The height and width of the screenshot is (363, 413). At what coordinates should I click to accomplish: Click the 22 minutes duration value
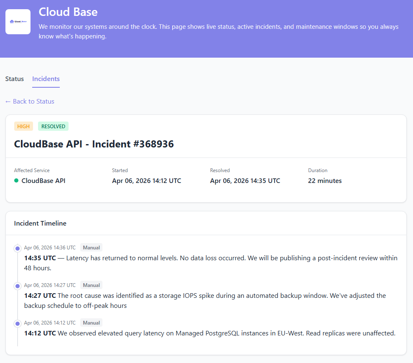tap(325, 181)
